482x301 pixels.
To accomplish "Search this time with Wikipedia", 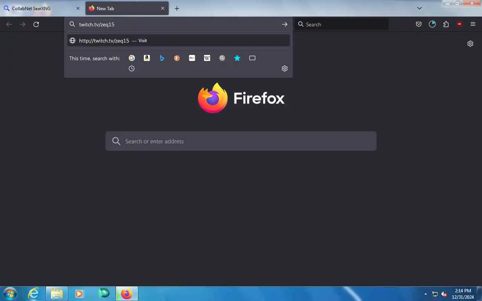I will [207, 58].
